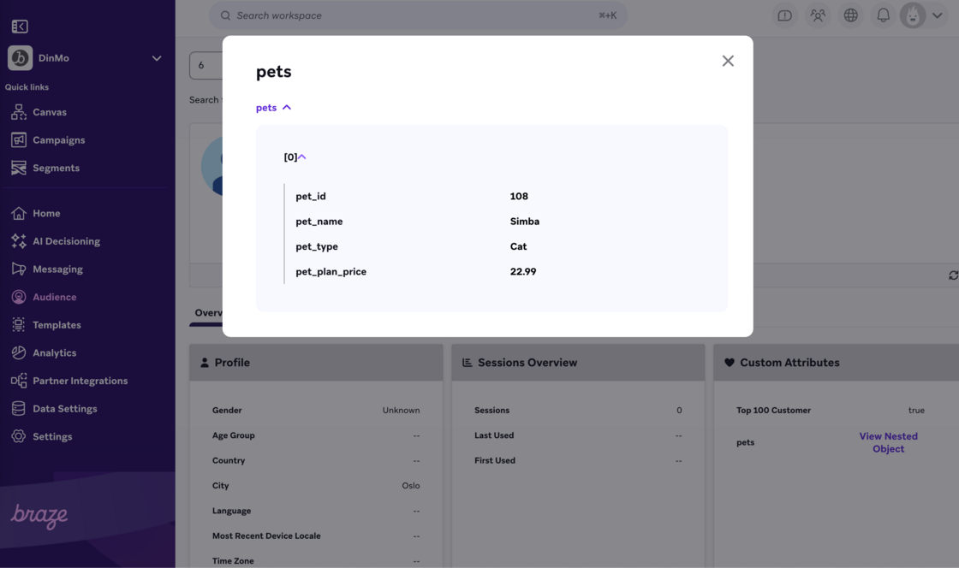Image resolution: width=959 pixels, height=568 pixels.
Task: Select Templates in the sidebar
Action: [57, 325]
